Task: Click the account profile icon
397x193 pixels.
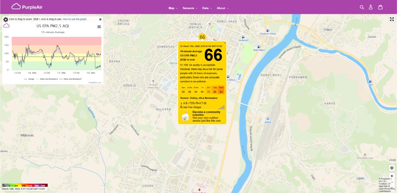Action: tap(370, 6)
